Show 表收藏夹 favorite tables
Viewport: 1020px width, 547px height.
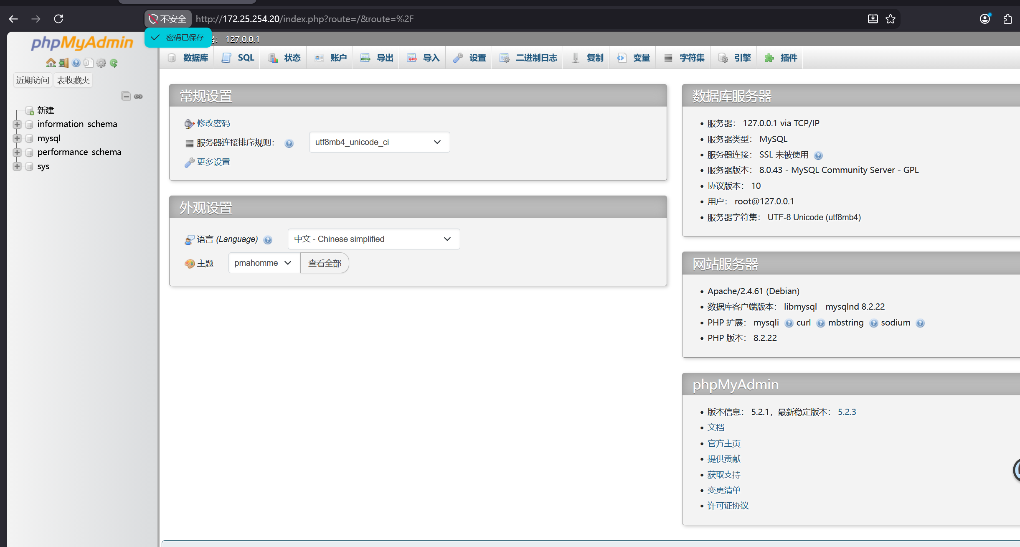[73, 80]
